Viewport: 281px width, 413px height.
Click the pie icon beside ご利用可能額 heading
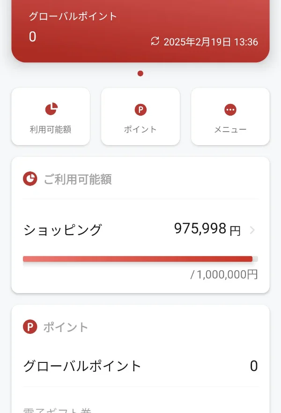(x=30, y=179)
